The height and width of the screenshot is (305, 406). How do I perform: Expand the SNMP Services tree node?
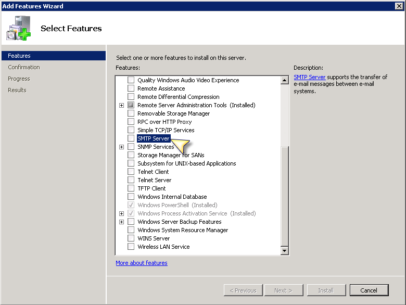pos(121,147)
